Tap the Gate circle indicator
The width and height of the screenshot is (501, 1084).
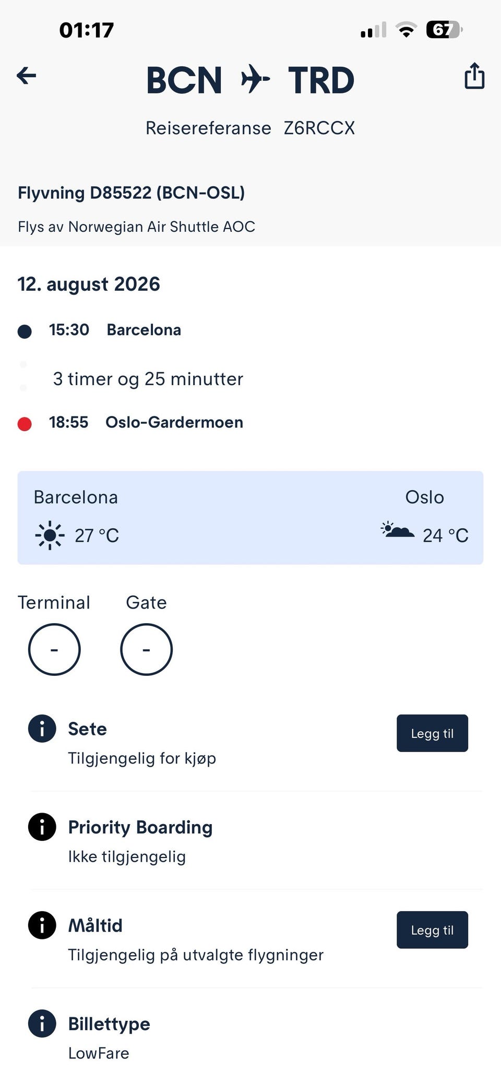point(146,649)
